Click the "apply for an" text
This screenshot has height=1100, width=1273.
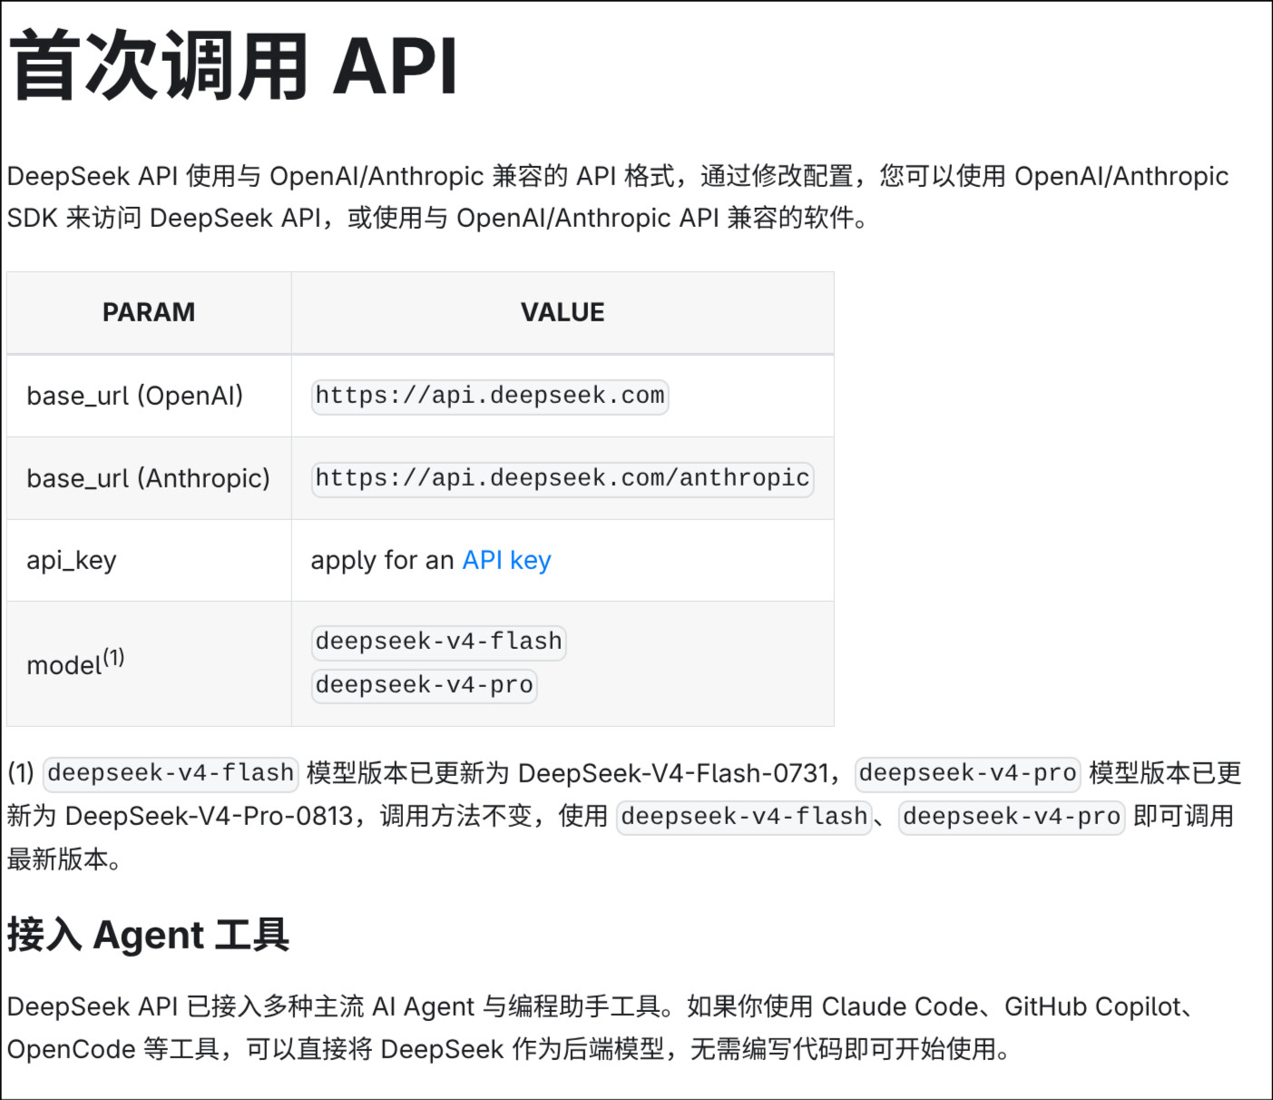click(382, 560)
